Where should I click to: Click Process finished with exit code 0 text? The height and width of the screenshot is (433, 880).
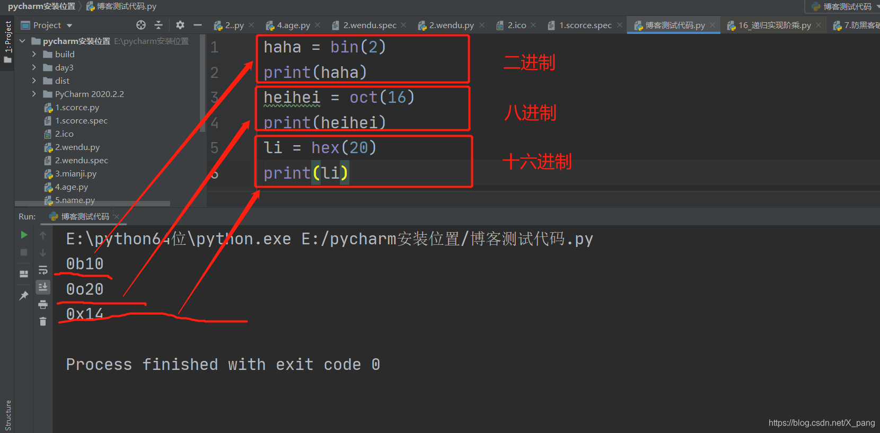(x=223, y=365)
